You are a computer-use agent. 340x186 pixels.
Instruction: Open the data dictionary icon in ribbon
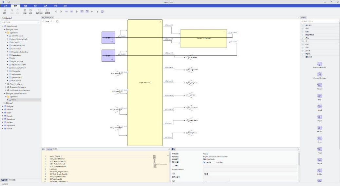coord(39,10)
